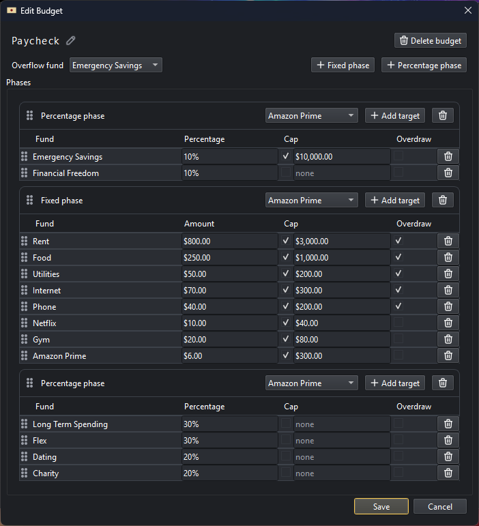Grab the drag handle of the Netflix row

[24, 323]
